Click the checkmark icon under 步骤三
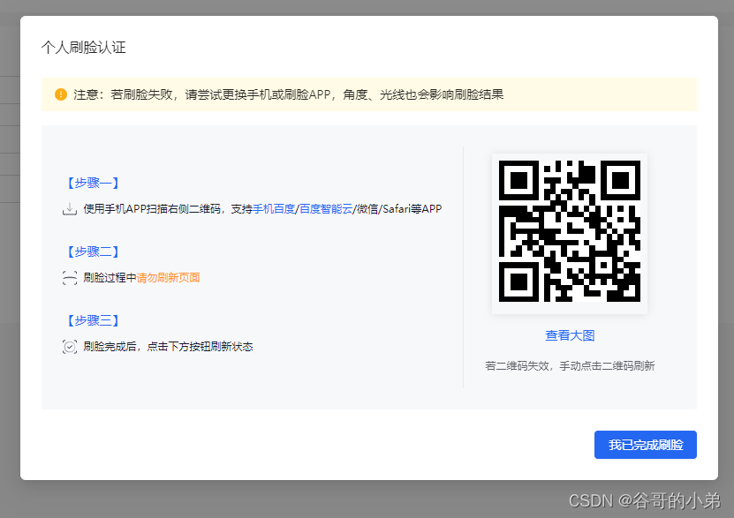Image resolution: width=734 pixels, height=518 pixels. pyautogui.click(x=70, y=347)
